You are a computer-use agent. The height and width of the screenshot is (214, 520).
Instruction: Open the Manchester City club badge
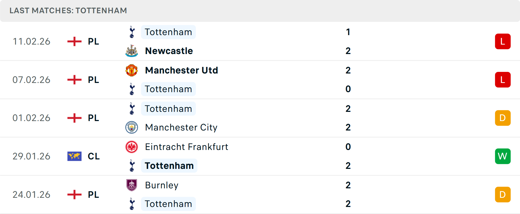(132, 127)
